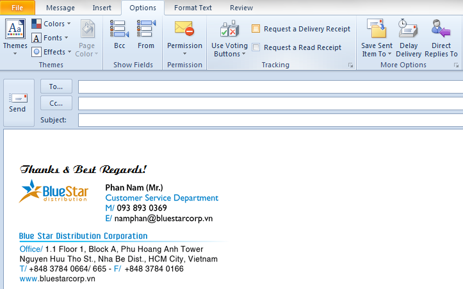This screenshot has height=289, width=463.
Task: Click the Permission envelope icon
Action: point(184,28)
